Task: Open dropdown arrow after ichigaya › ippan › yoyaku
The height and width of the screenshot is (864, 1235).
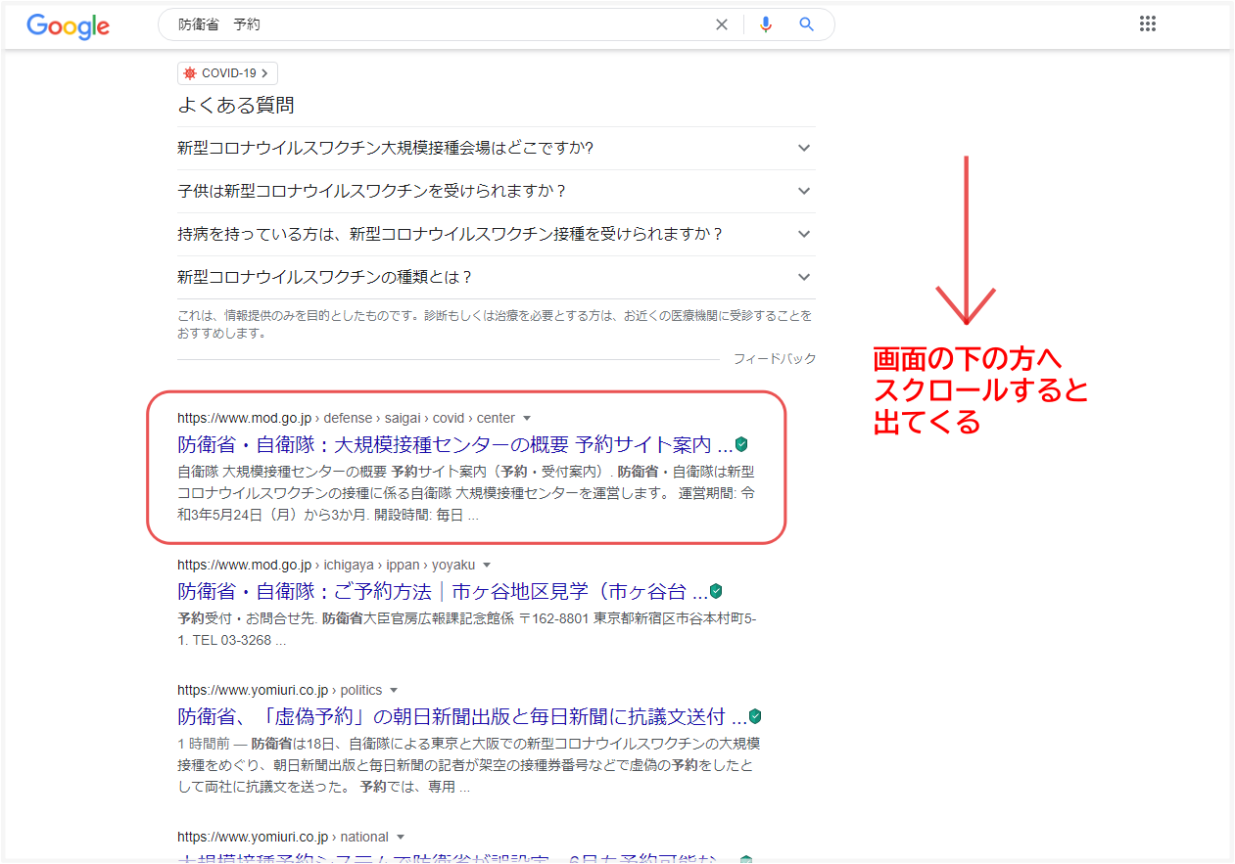Action: pos(487,566)
